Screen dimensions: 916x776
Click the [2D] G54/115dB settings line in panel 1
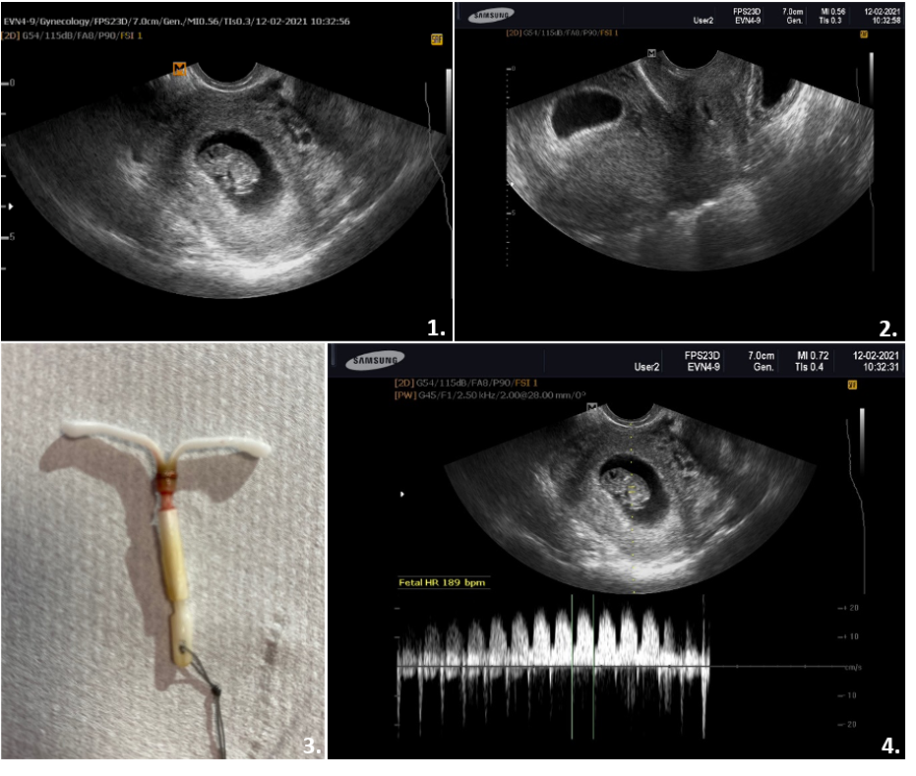pyautogui.click(x=73, y=35)
